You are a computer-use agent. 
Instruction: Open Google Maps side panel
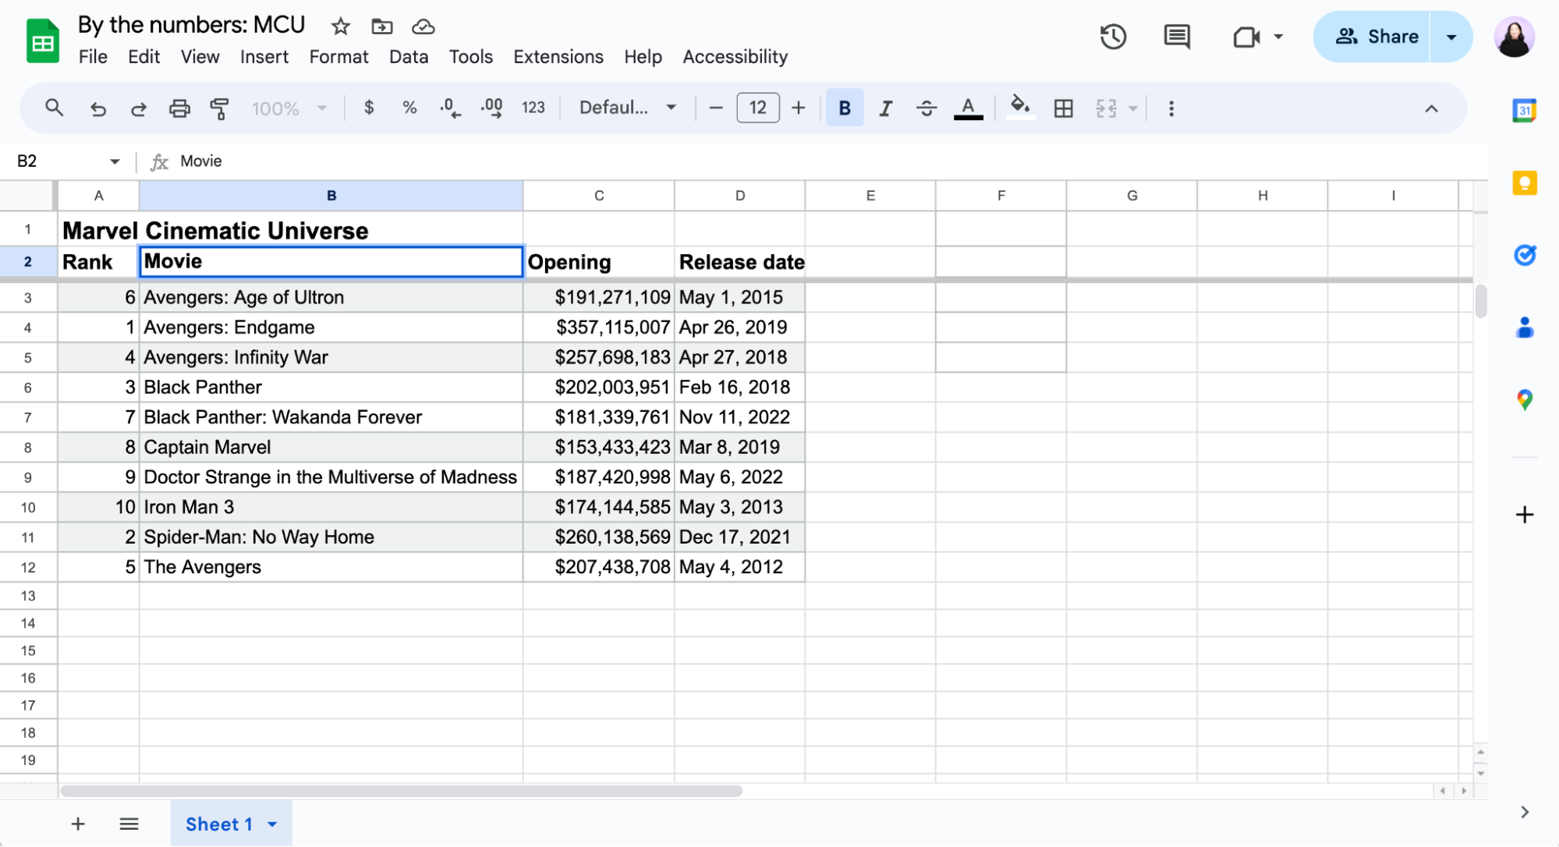coord(1524,400)
